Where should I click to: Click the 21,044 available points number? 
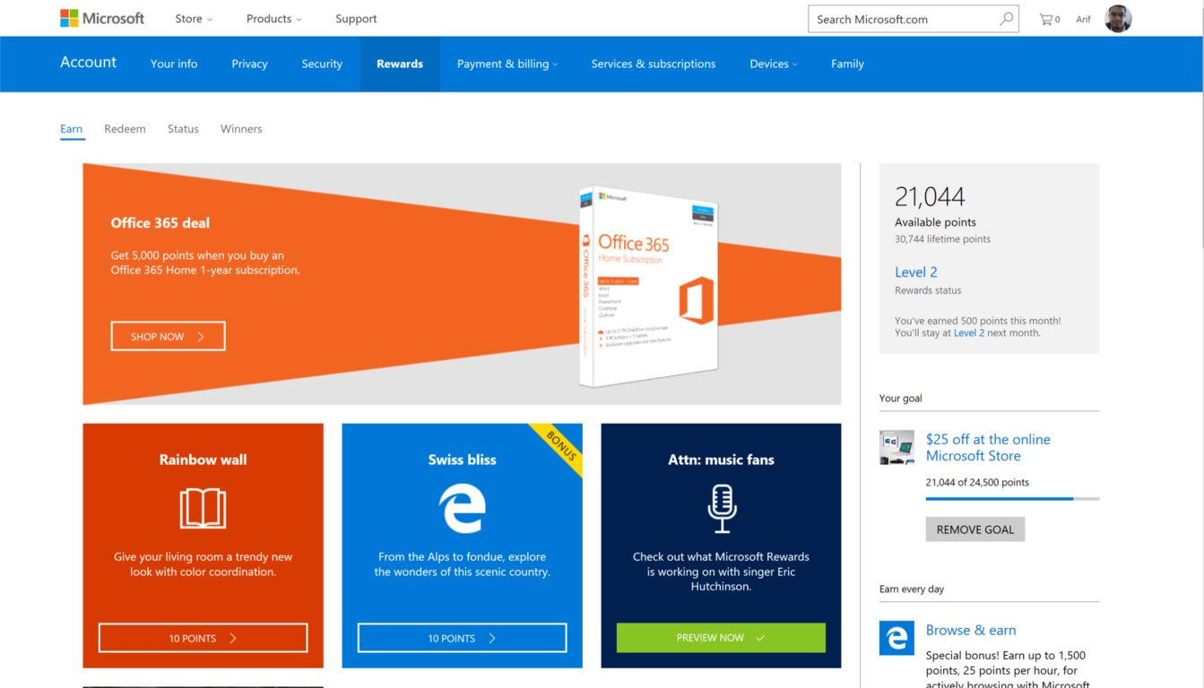point(930,196)
